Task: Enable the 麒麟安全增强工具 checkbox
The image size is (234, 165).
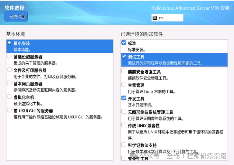Action: [124, 71]
